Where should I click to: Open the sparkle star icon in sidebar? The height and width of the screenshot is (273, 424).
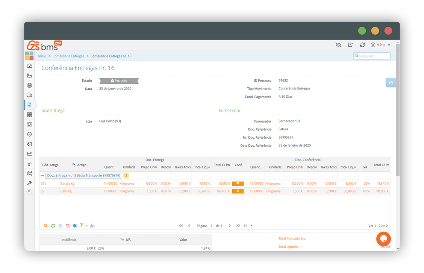coord(29,164)
